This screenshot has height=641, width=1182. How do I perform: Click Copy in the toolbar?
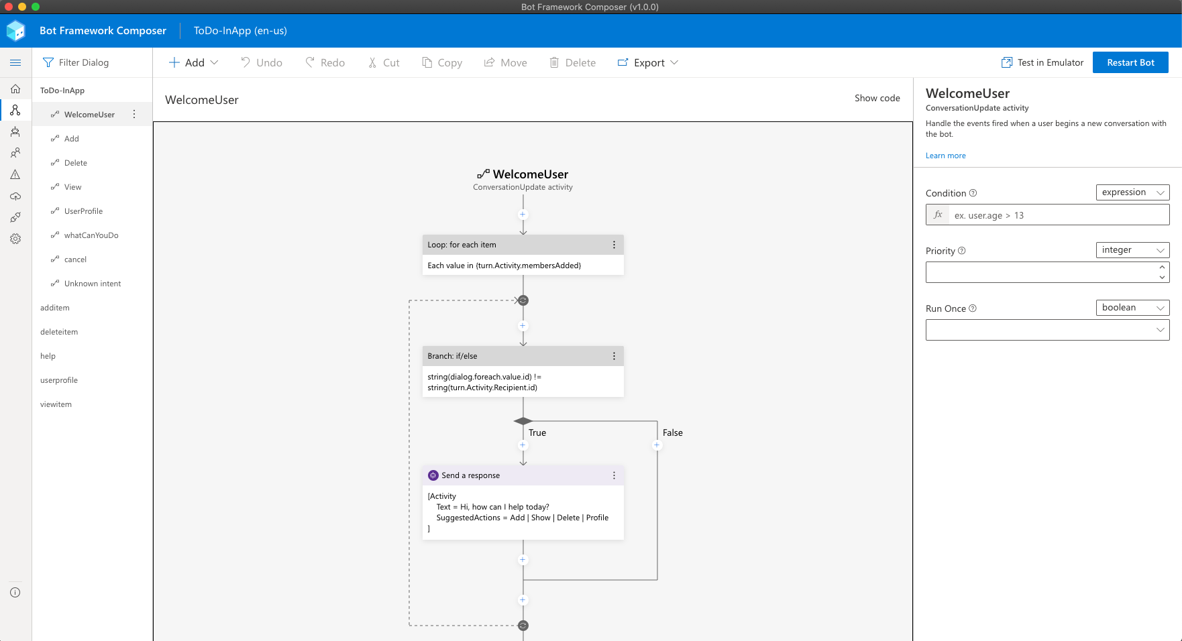click(x=442, y=62)
